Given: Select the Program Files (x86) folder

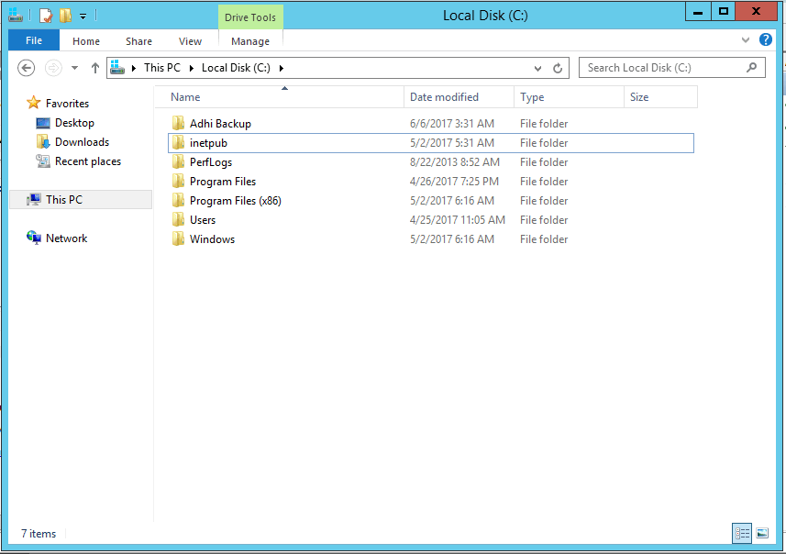Looking at the screenshot, I should 431,201.
